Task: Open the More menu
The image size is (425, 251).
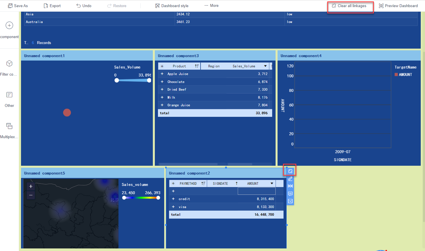Action: pos(211,6)
